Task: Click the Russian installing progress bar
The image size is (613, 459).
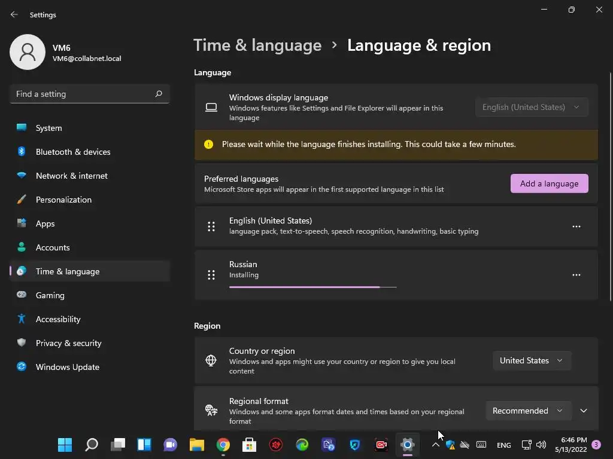Action: 312,287
